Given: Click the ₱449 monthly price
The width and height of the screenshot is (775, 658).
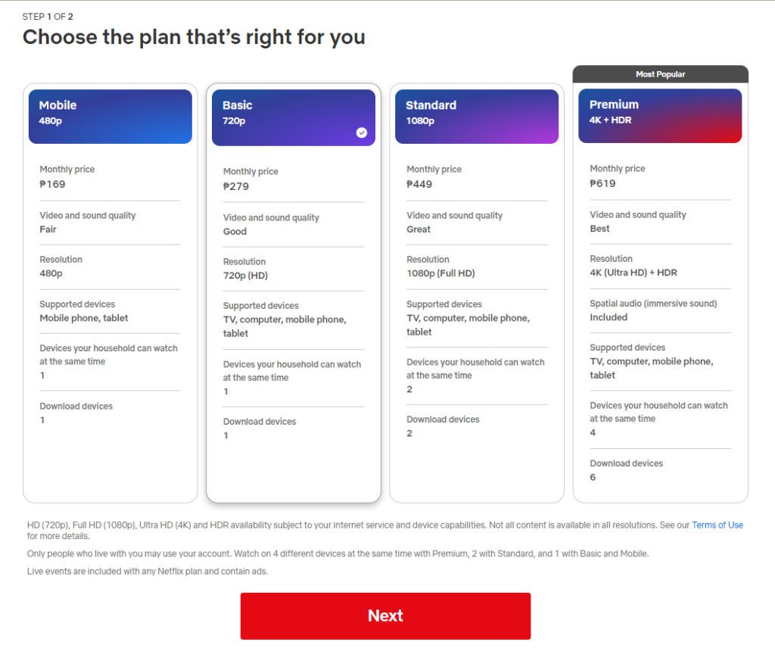Looking at the screenshot, I should point(419,184).
